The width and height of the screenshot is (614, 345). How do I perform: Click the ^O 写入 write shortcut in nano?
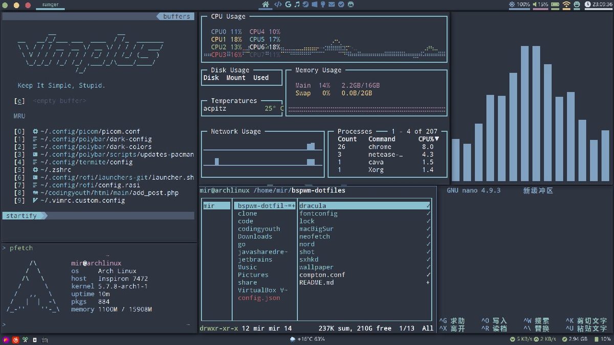pos(494,321)
